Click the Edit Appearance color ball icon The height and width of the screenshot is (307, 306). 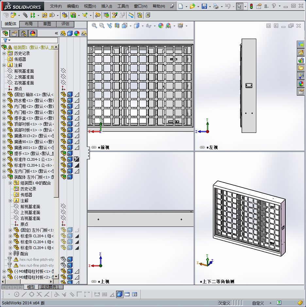161,26
